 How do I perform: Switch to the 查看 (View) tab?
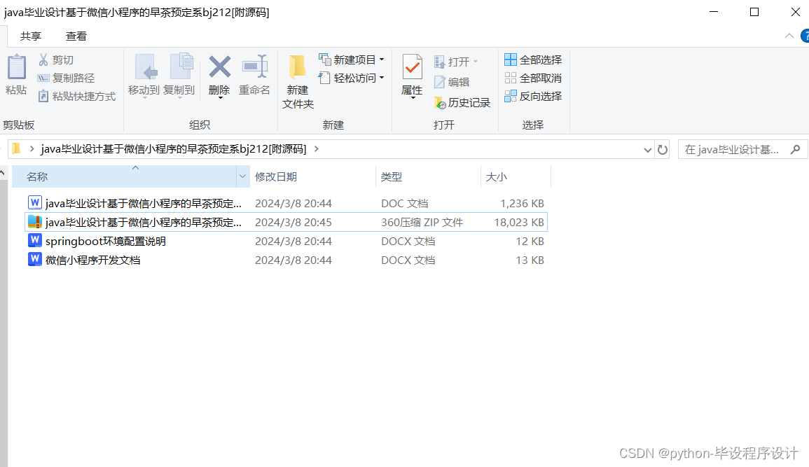click(76, 35)
